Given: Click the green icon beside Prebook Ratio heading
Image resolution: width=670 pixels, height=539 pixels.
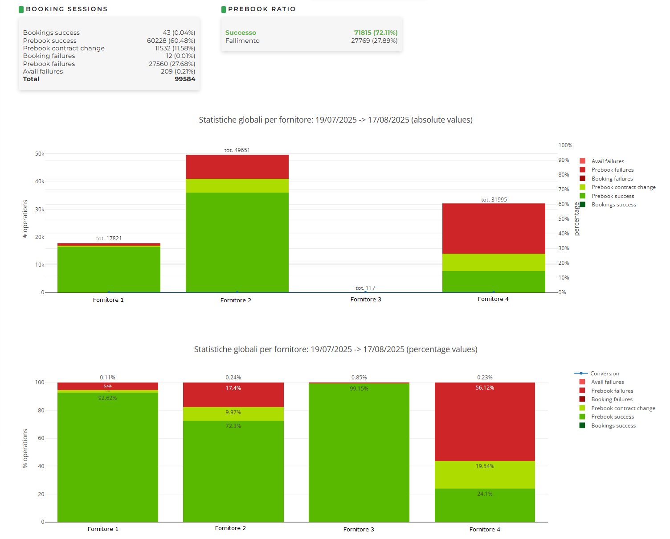Looking at the screenshot, I should point(224,9).
